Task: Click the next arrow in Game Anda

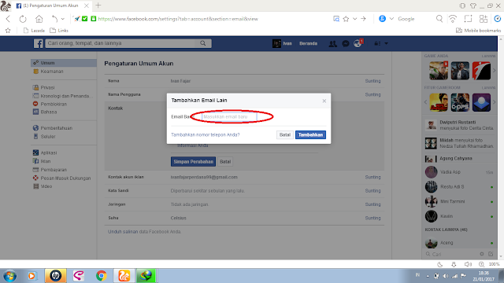Action: 495,70
